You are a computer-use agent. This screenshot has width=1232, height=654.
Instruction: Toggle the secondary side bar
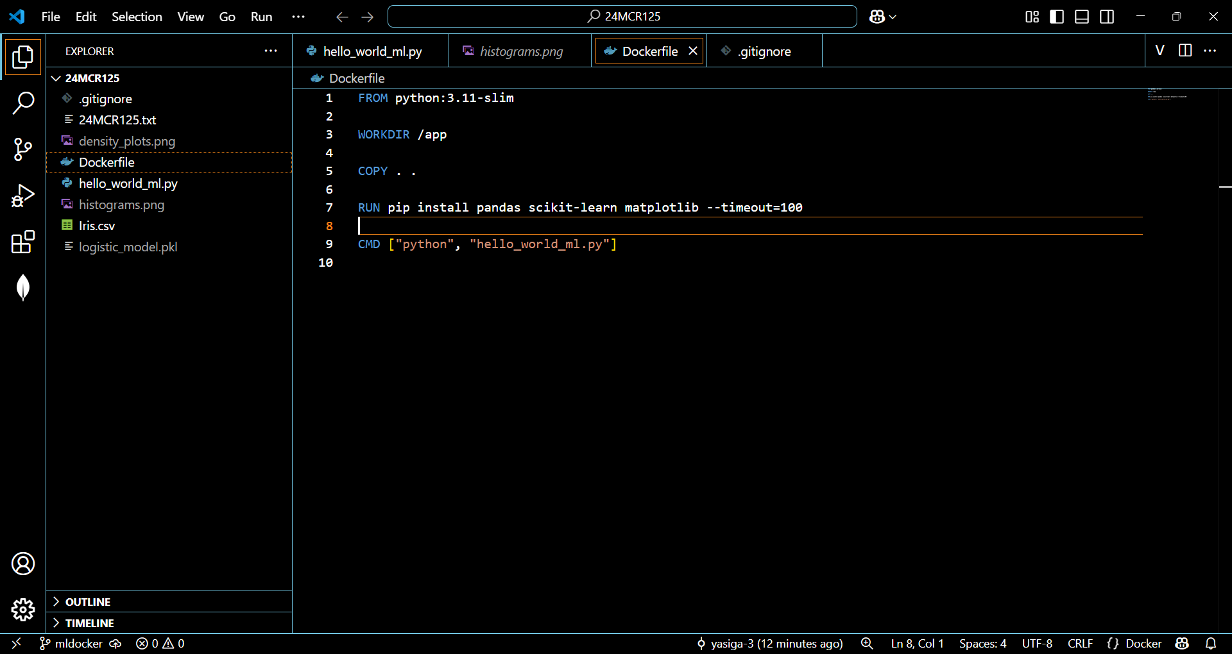coord(1107,17)
